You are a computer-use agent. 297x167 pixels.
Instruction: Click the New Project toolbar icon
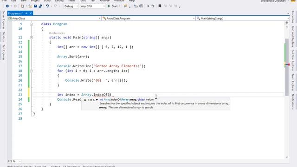22,6
